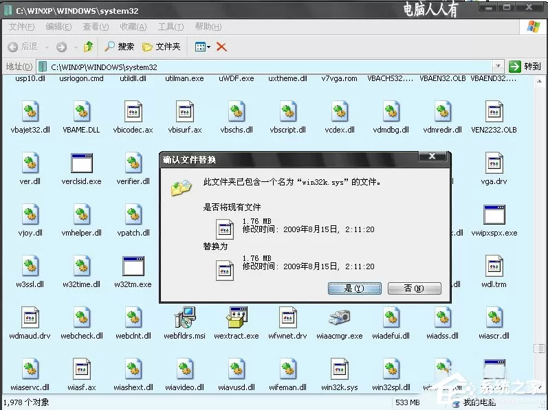Select vbscript.dll file icon

point(288,112)
